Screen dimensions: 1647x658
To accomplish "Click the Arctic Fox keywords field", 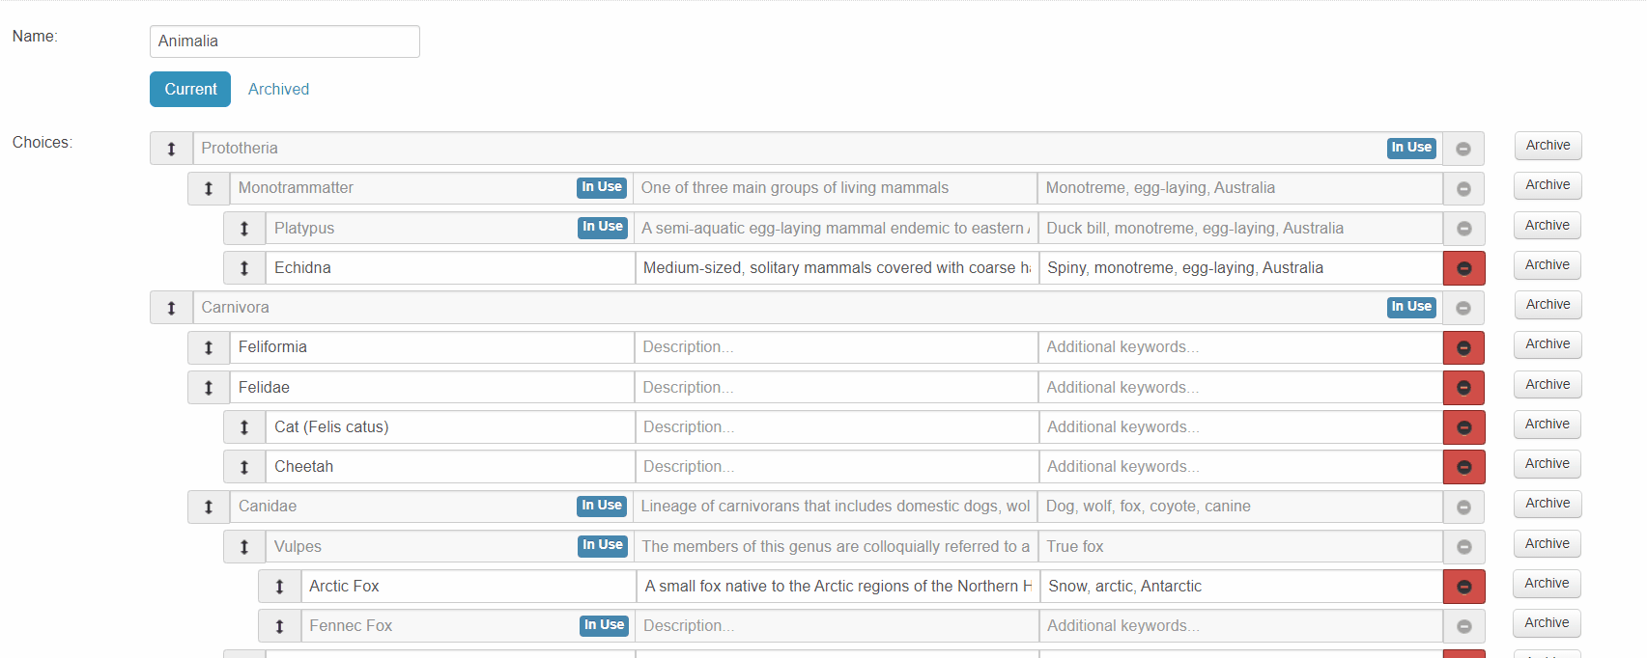I will click(x=1240, y=587).
